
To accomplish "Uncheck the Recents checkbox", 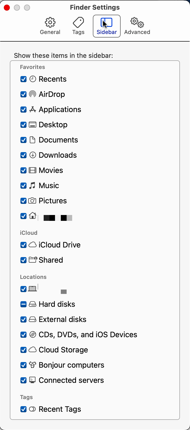I will coord(23,79).
